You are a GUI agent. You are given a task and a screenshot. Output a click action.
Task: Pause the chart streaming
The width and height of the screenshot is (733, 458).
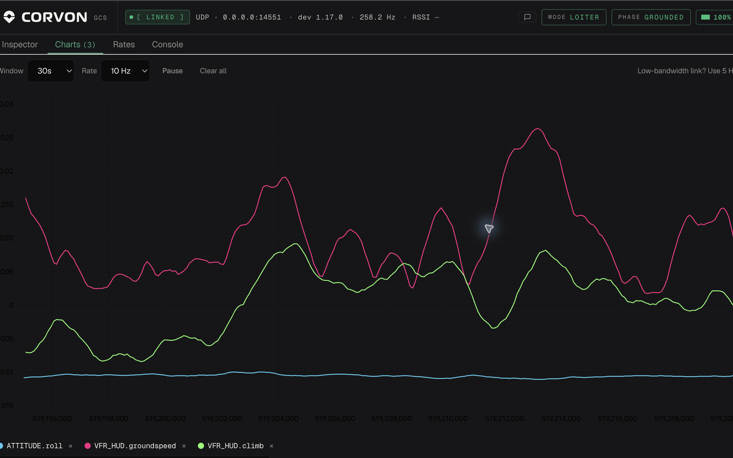[172, 71]
